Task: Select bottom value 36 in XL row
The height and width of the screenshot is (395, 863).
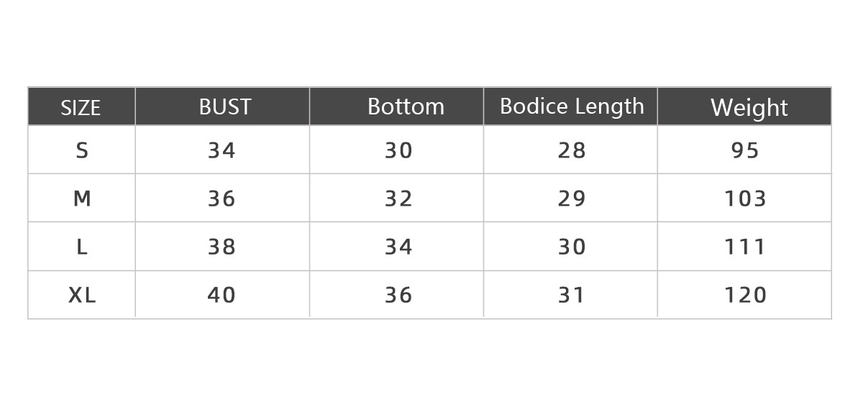Action: (x=398, y=295)
